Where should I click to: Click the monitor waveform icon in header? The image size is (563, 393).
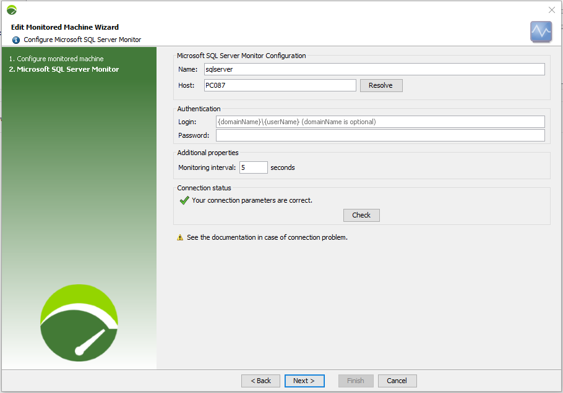point(541,32)
